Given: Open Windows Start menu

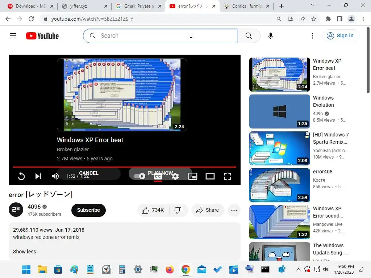Looking at the screenshot, I should (x=26, y=269).
